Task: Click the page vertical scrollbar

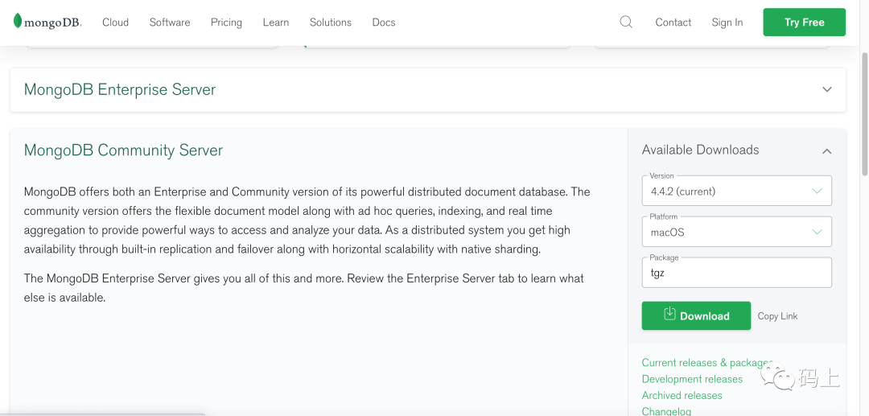Action: pos(864,113)
